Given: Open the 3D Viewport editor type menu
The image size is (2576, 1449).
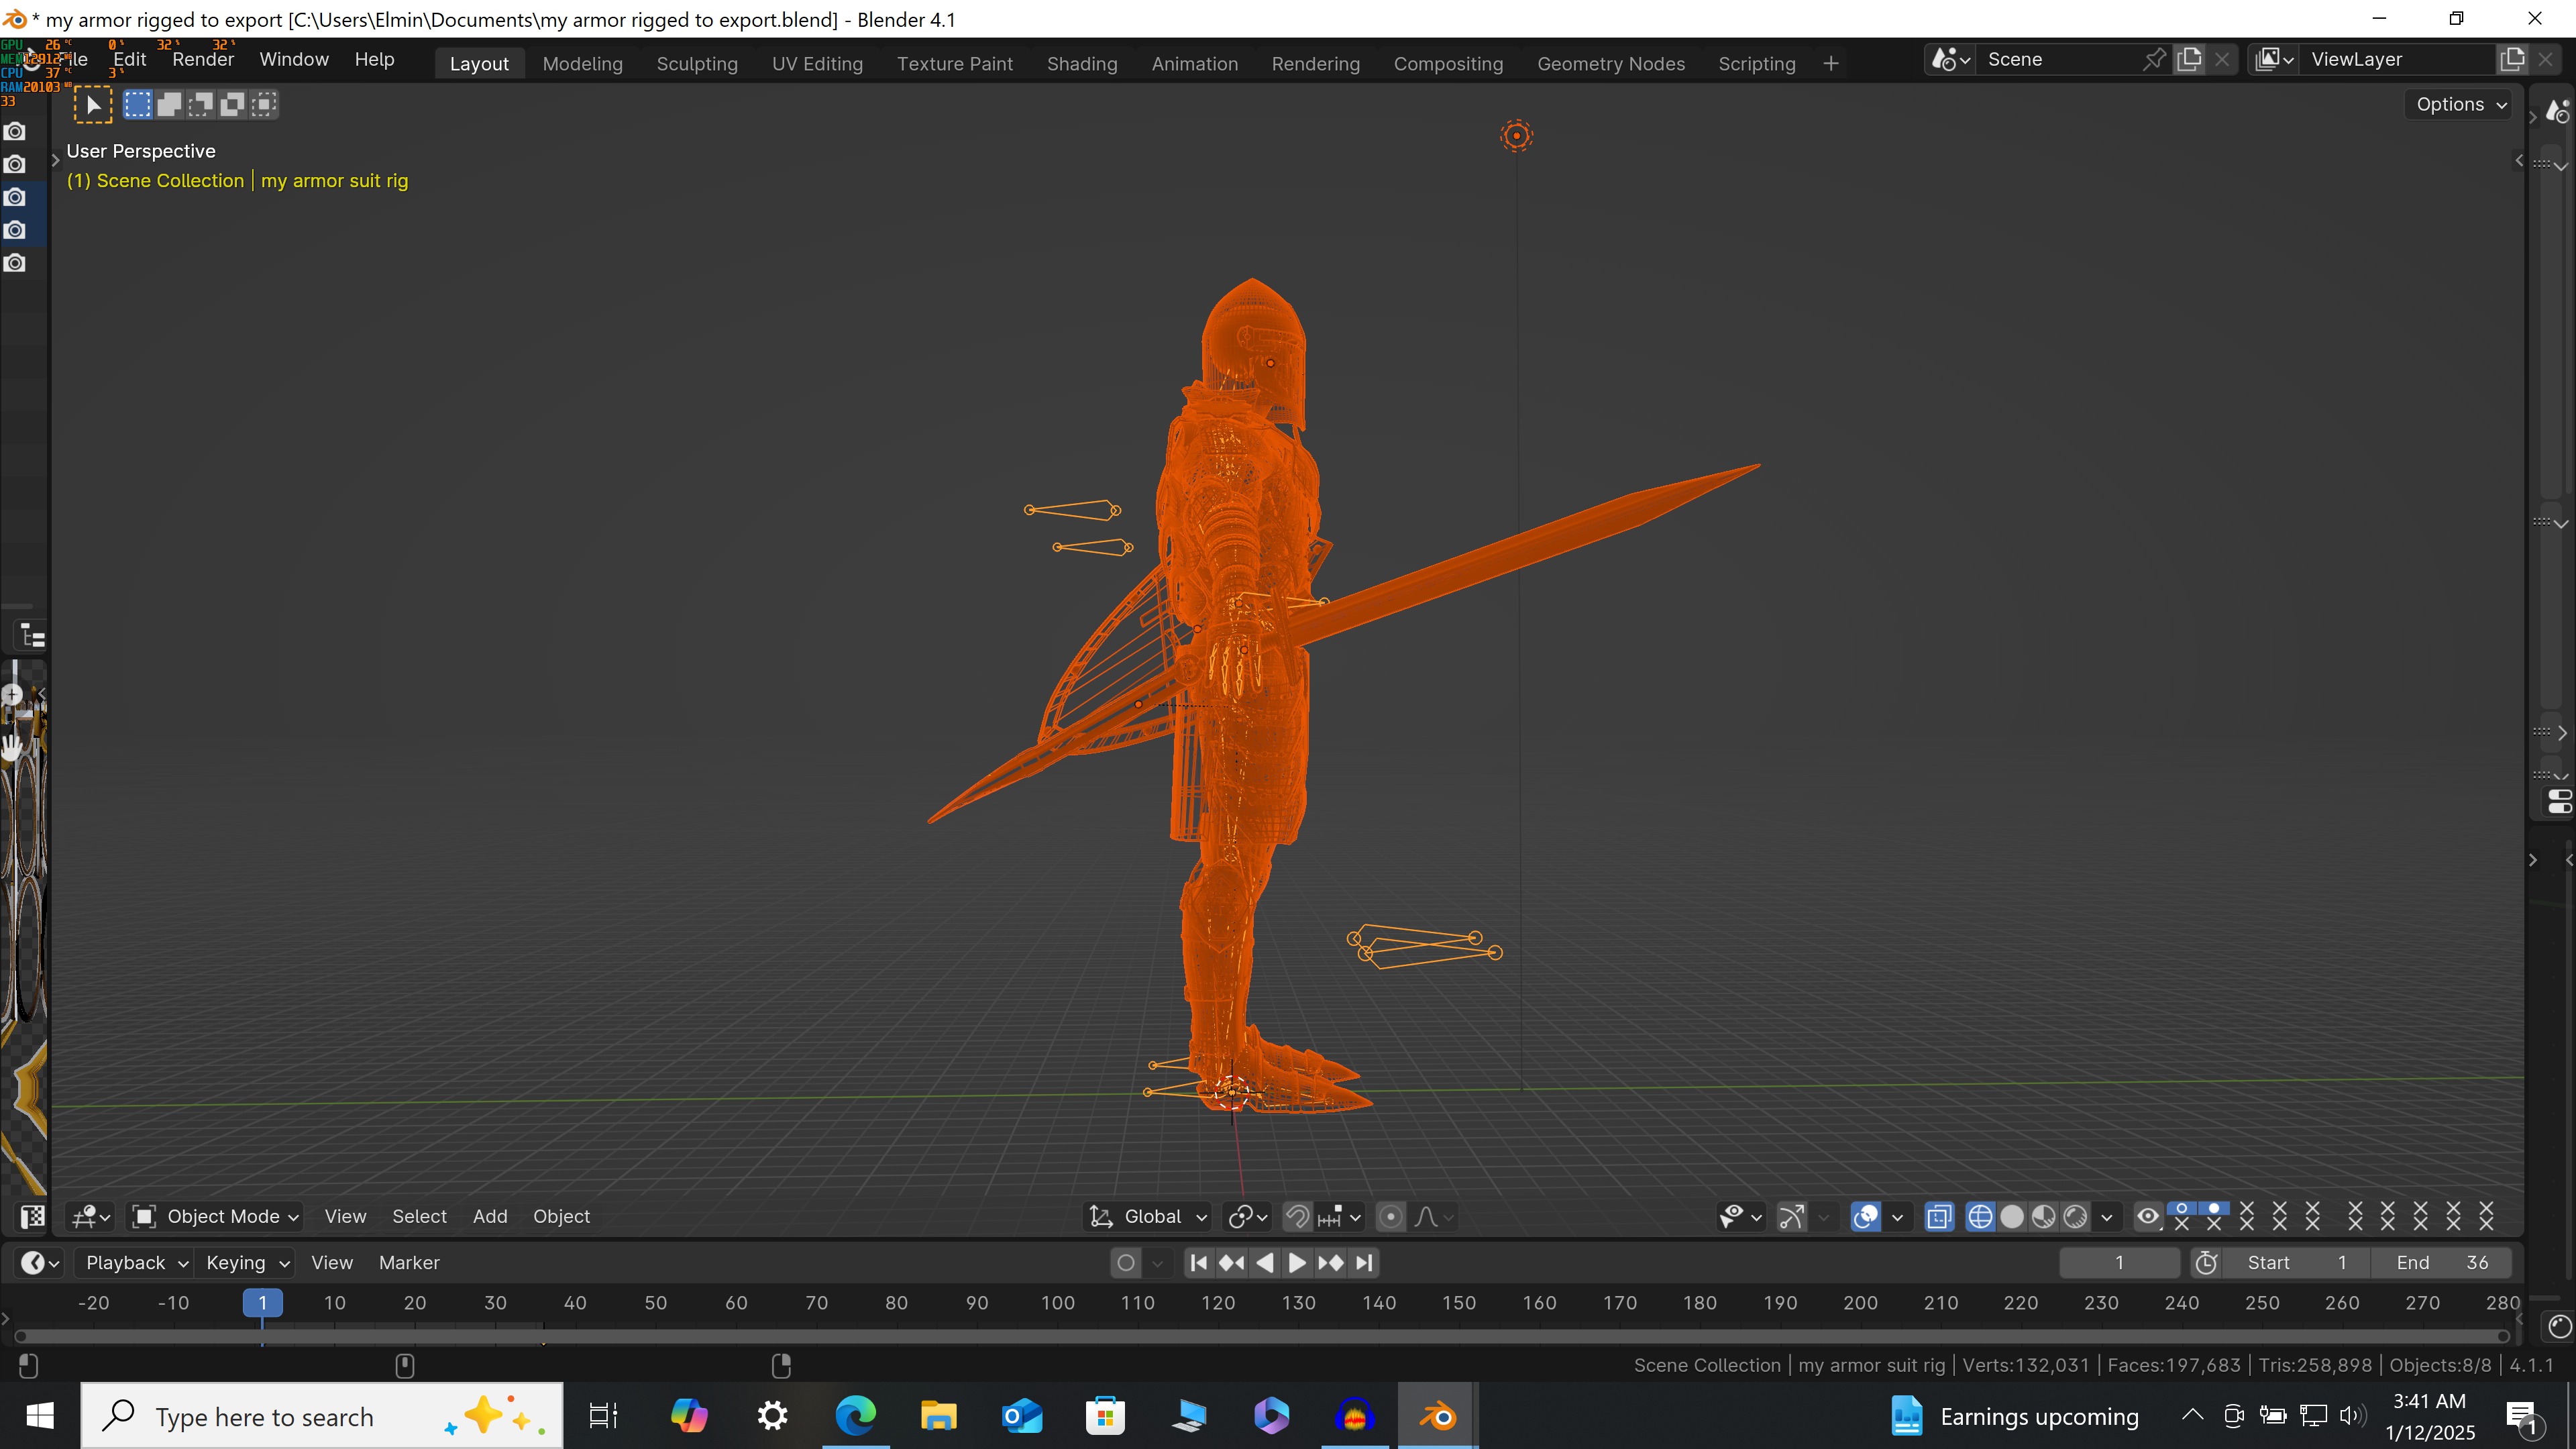Looking at the screenshot, I should (90, 1216).
